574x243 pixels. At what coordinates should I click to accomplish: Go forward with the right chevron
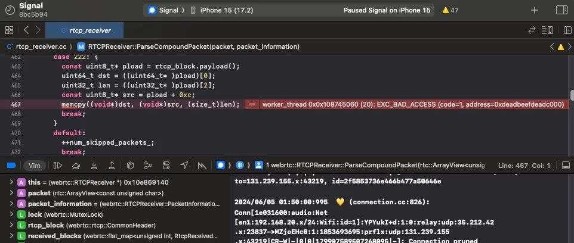(38, 30)
